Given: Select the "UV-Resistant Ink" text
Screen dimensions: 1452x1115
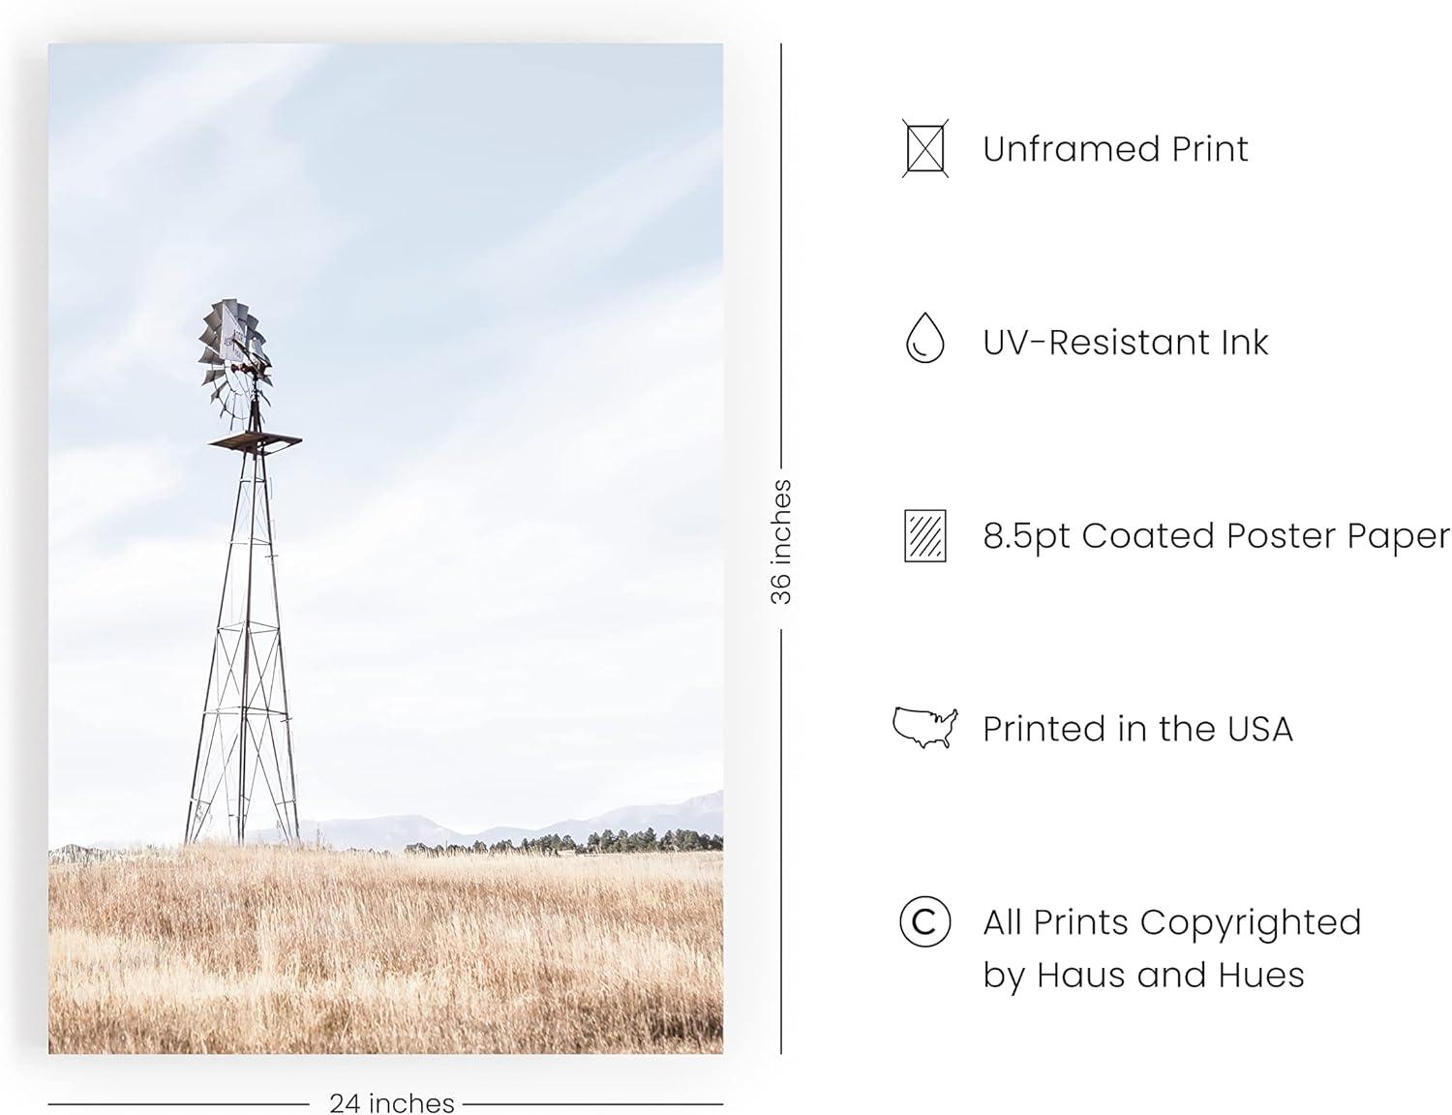Looking at the screenshot, I should [1125, 343].
